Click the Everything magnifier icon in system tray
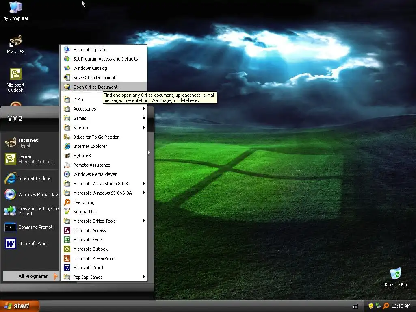The height and width of the screenshot is (312, 416). tap(386, 306)
